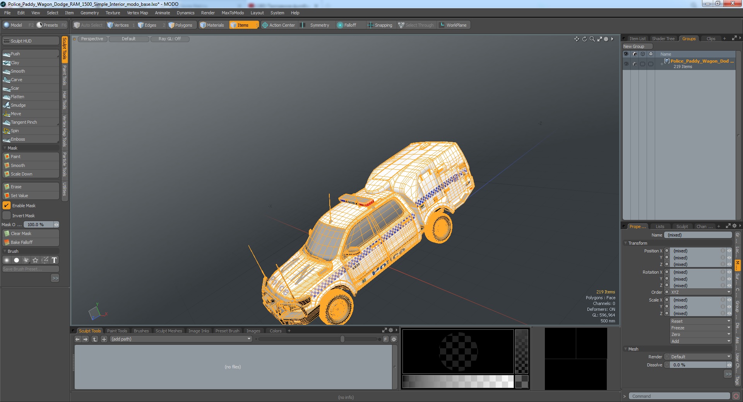Switch to the Brushes tab

point(141,331)
